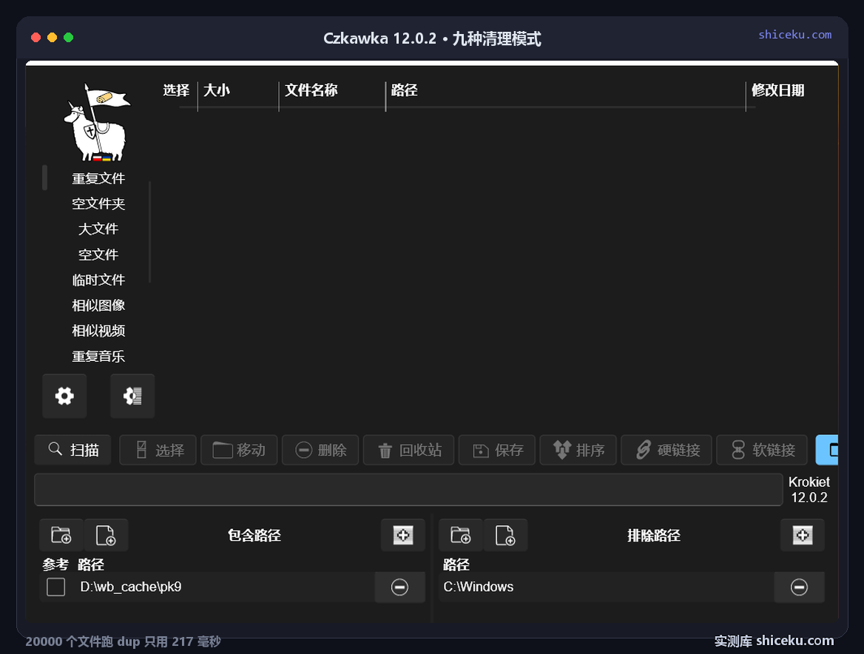
Task: Select the 重复音乐 mode
Action: (x=98, y=357)
